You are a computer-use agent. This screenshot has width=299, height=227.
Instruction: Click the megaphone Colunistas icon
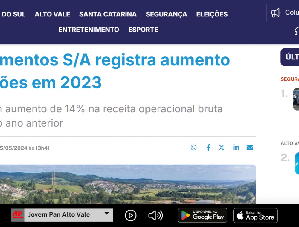(x=276, y=13)
